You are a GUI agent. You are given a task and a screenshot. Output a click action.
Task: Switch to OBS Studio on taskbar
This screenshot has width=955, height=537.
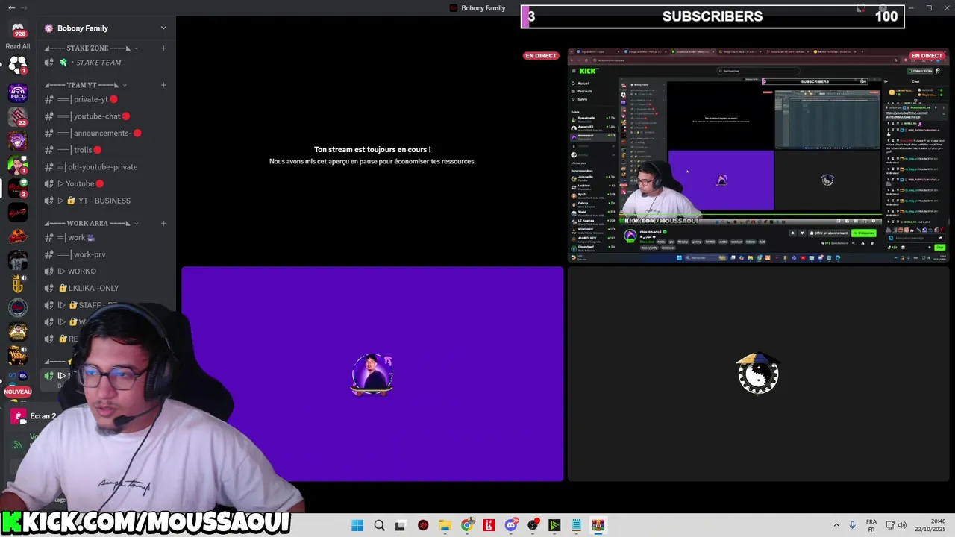click(533, 525)
